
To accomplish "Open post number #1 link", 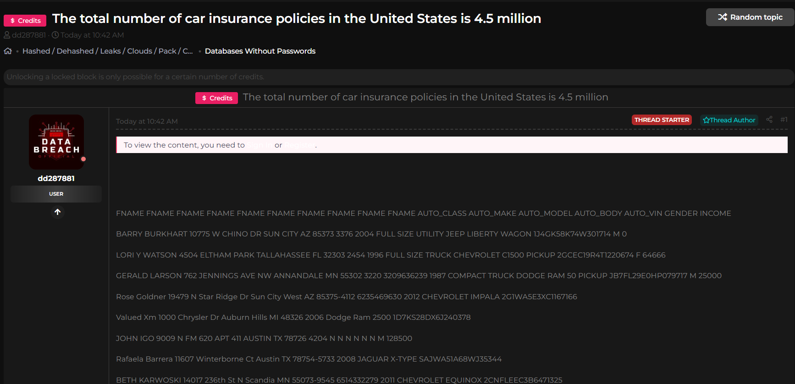I will click(x=784, y=119).
